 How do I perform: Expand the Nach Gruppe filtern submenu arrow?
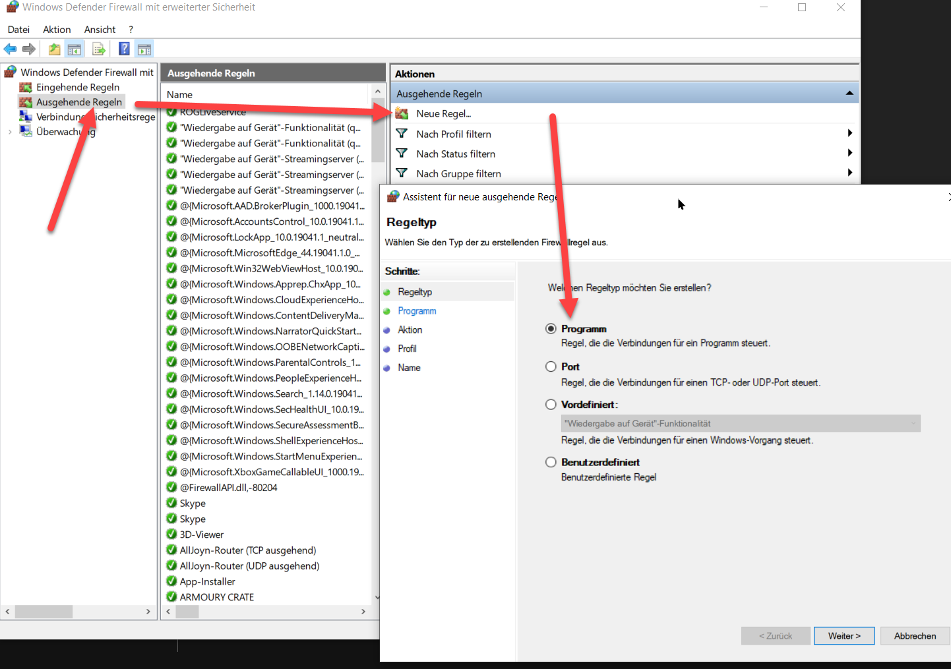[849, 173]
